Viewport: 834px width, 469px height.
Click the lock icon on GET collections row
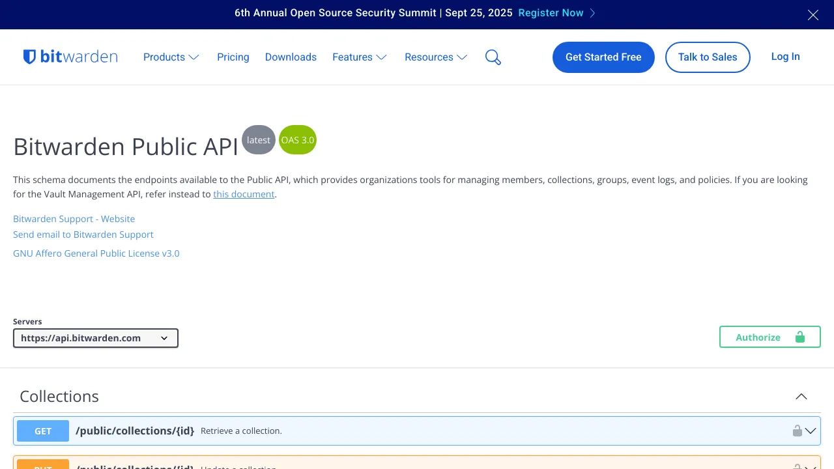pos(797,431)
